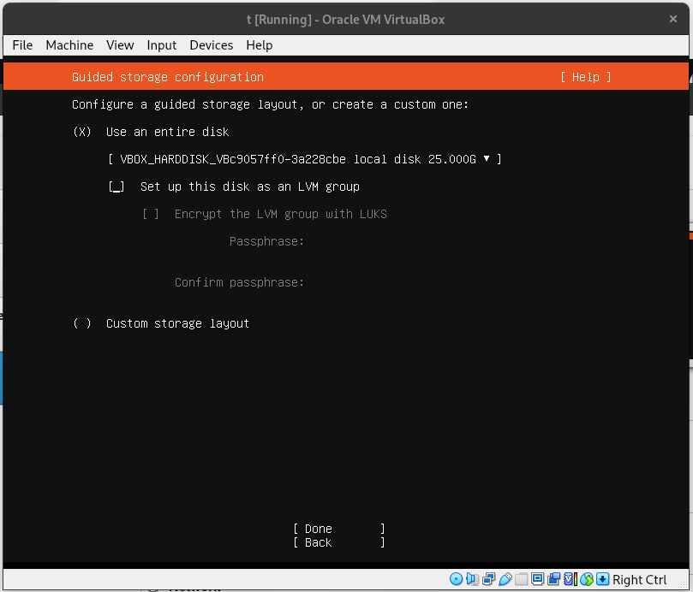Open the shared folders status icon
This screenshot has height=592, width=693.
(x=522, y=579)
